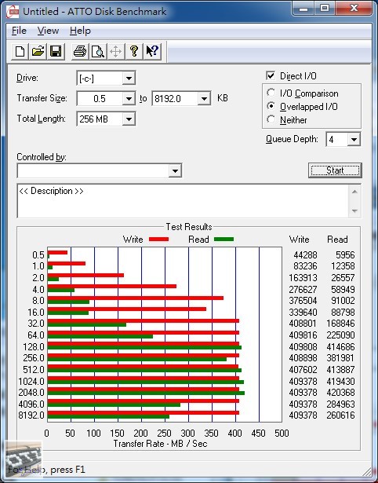Click the Start button to run the benchmark
The image size is (378, 483).
[335, 170]
